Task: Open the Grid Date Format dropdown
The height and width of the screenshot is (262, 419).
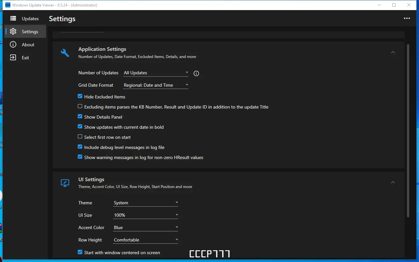Action: (156, 85)
